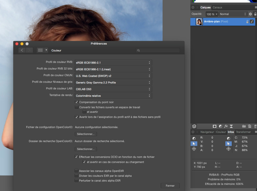Click the Préférences search field
Viewport: 257px width, 191px height.
pyautogui.click(x=158, y=50)
